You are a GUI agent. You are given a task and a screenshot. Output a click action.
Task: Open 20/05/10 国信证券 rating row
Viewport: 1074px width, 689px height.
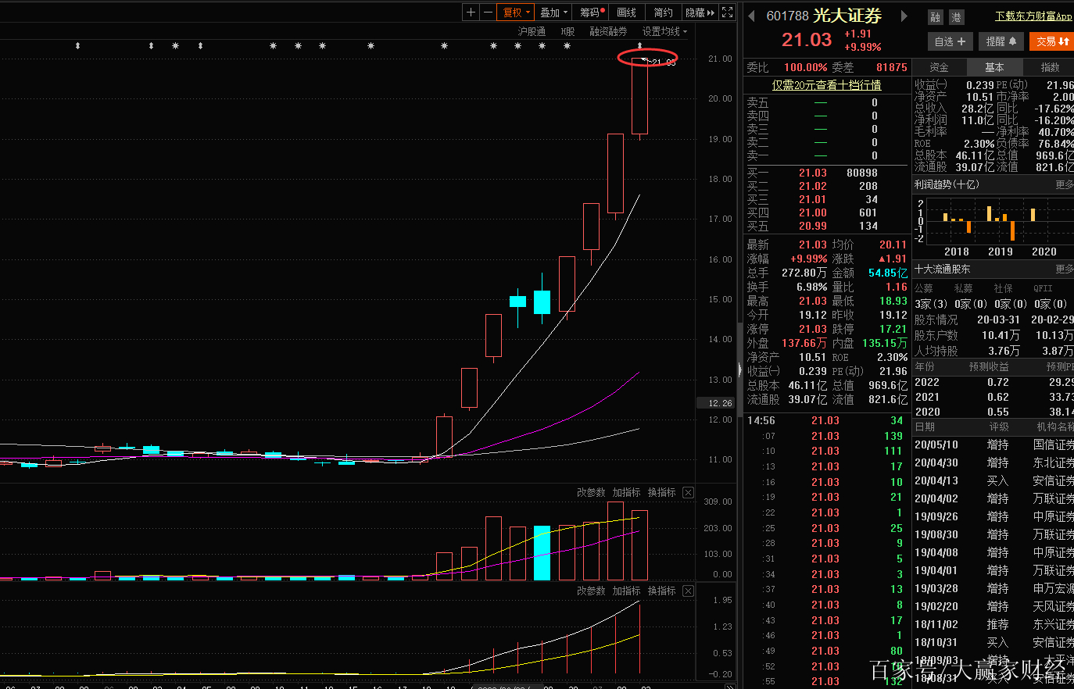pyautogui.click(x=993, y=444)
